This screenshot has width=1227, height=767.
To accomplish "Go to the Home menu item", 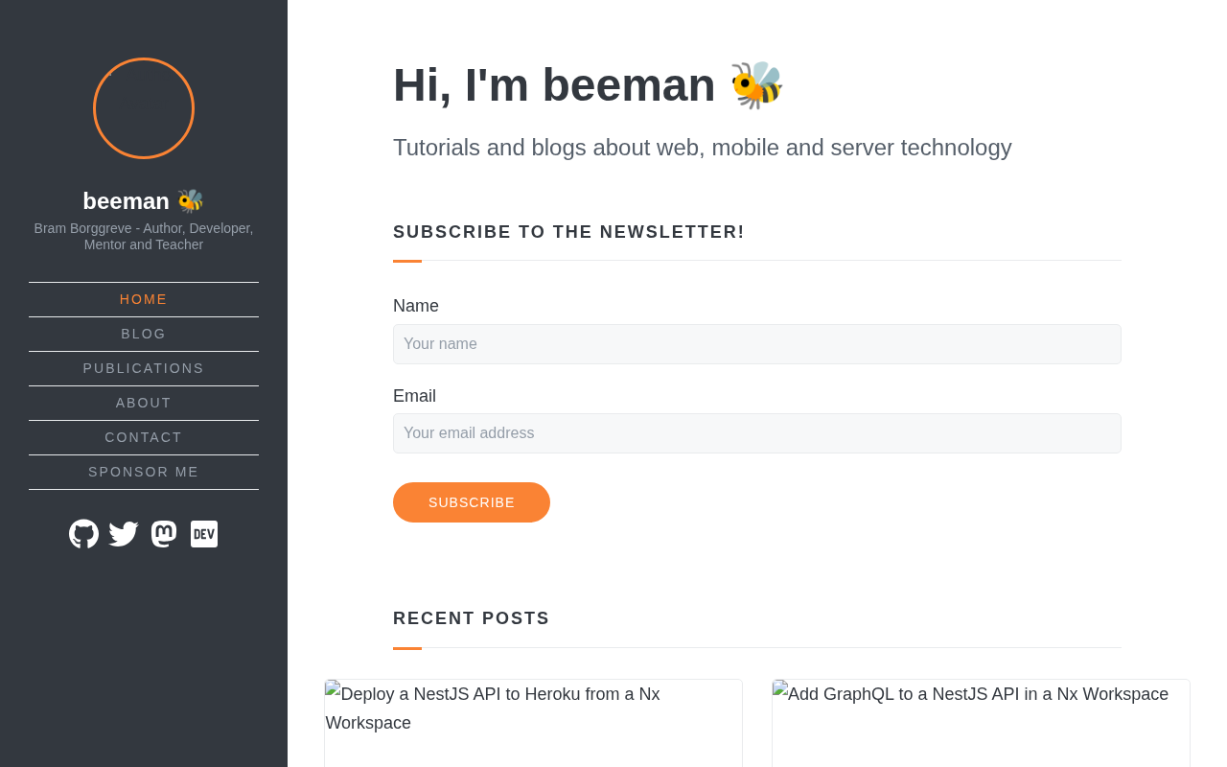I will pyautogui.click(x=144, y=299).
